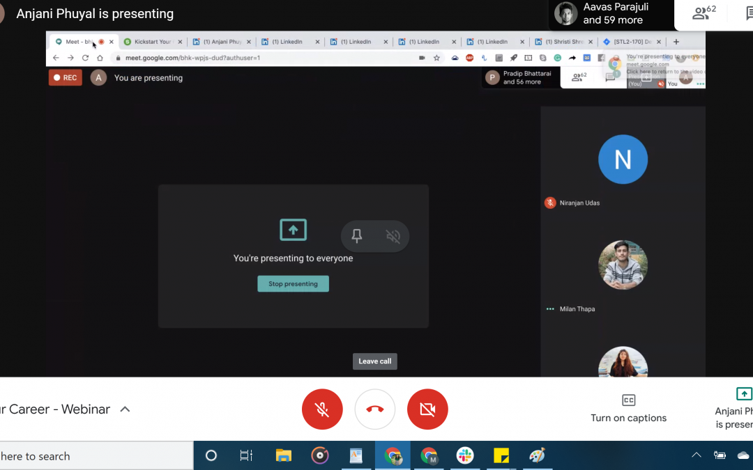Leave the call with the red hang-up button

click(x=375, y=409)
